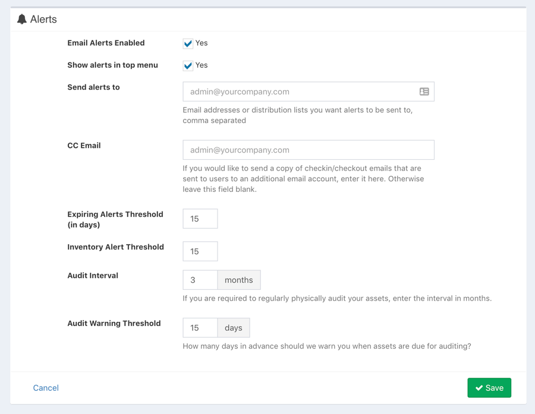Screen dimensions: 535x414
Task: Click the Alerts panel heading
Action: [x=43, y=19]
